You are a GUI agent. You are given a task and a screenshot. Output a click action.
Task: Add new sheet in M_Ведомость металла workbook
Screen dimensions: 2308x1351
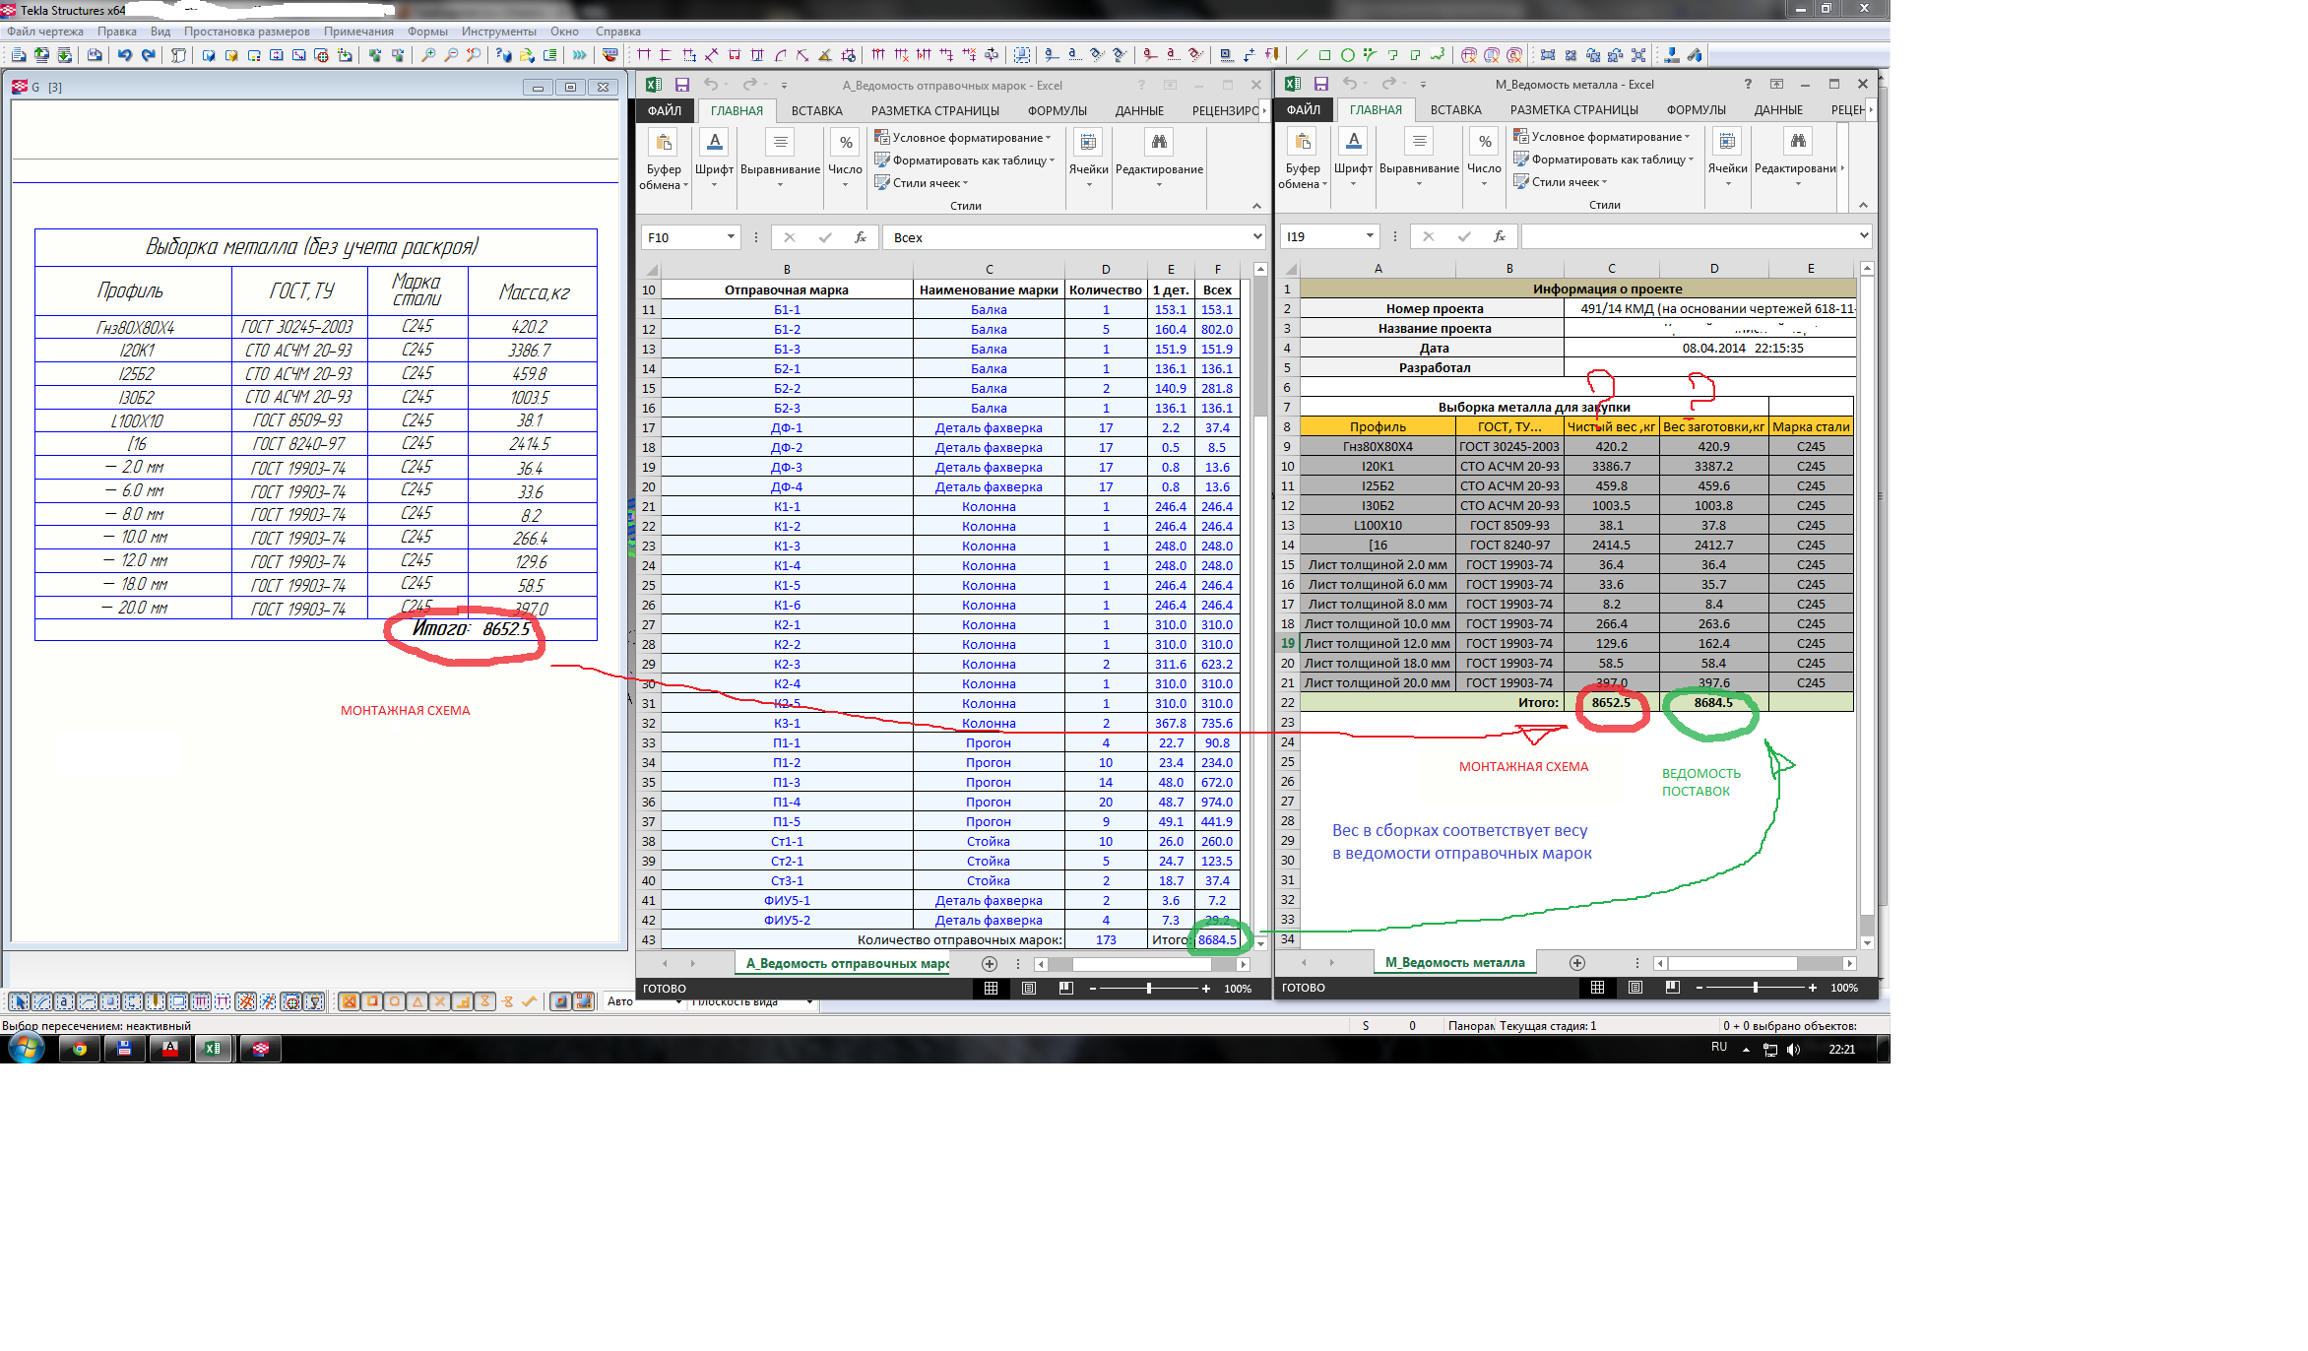click(1576, 963)
